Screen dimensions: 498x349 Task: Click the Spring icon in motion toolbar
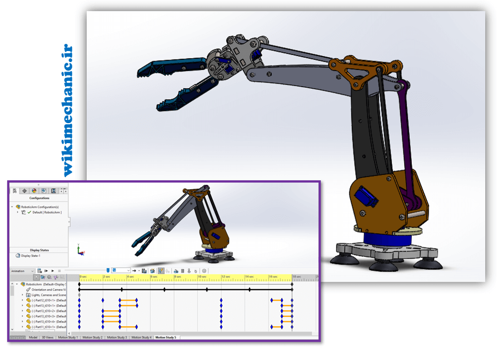(x=183, y=271)
